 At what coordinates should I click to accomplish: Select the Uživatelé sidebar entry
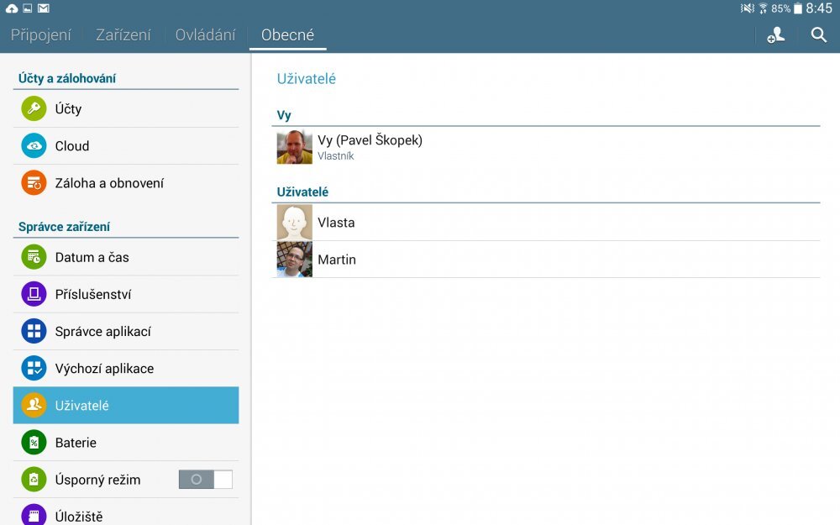126,406
